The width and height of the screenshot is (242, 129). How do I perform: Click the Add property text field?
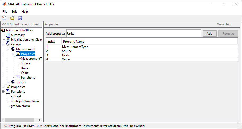pyautogui.click(x=133, y=34)
